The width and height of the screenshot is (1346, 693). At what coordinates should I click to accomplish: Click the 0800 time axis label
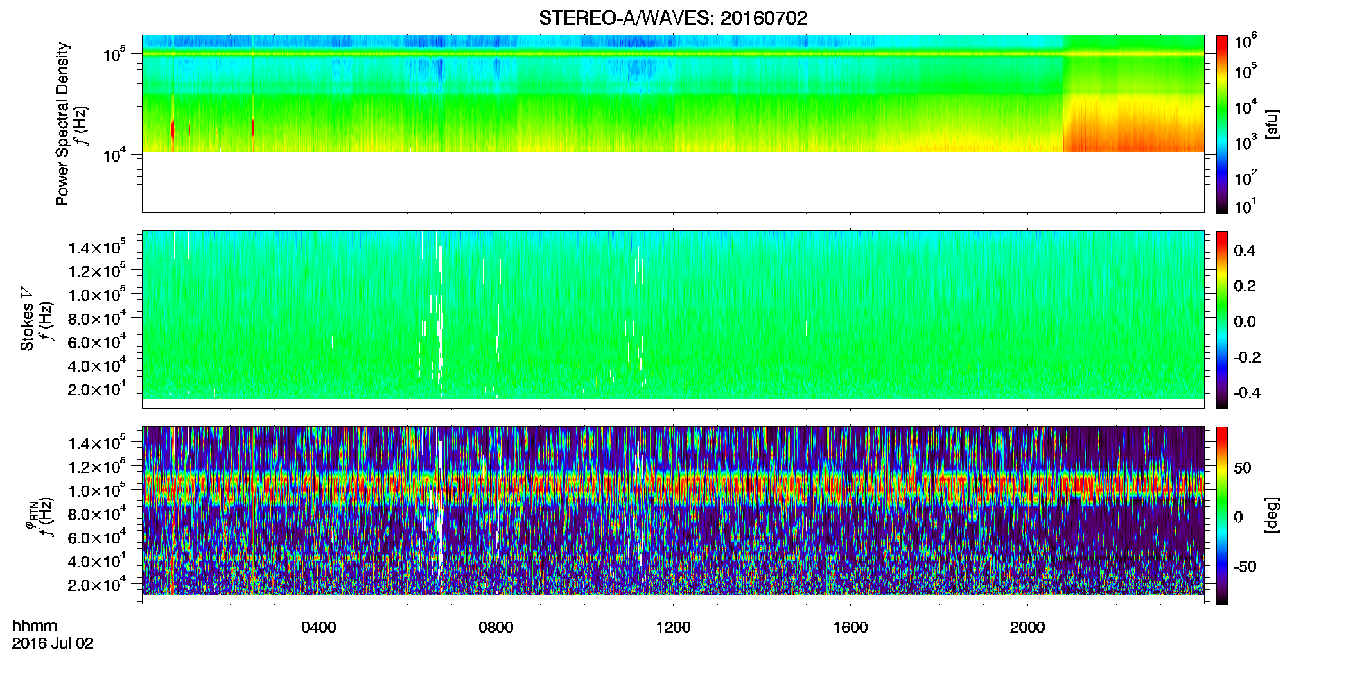pos(496,628)
